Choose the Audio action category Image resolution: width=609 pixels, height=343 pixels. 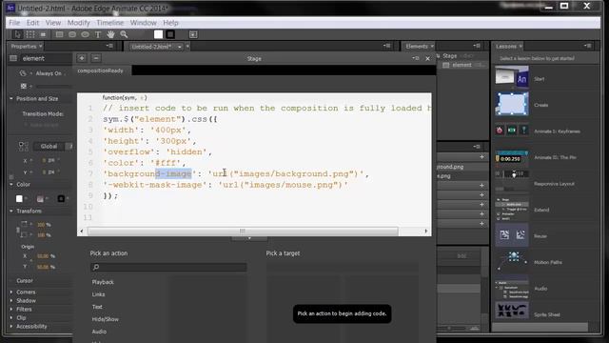coord(99,332)
